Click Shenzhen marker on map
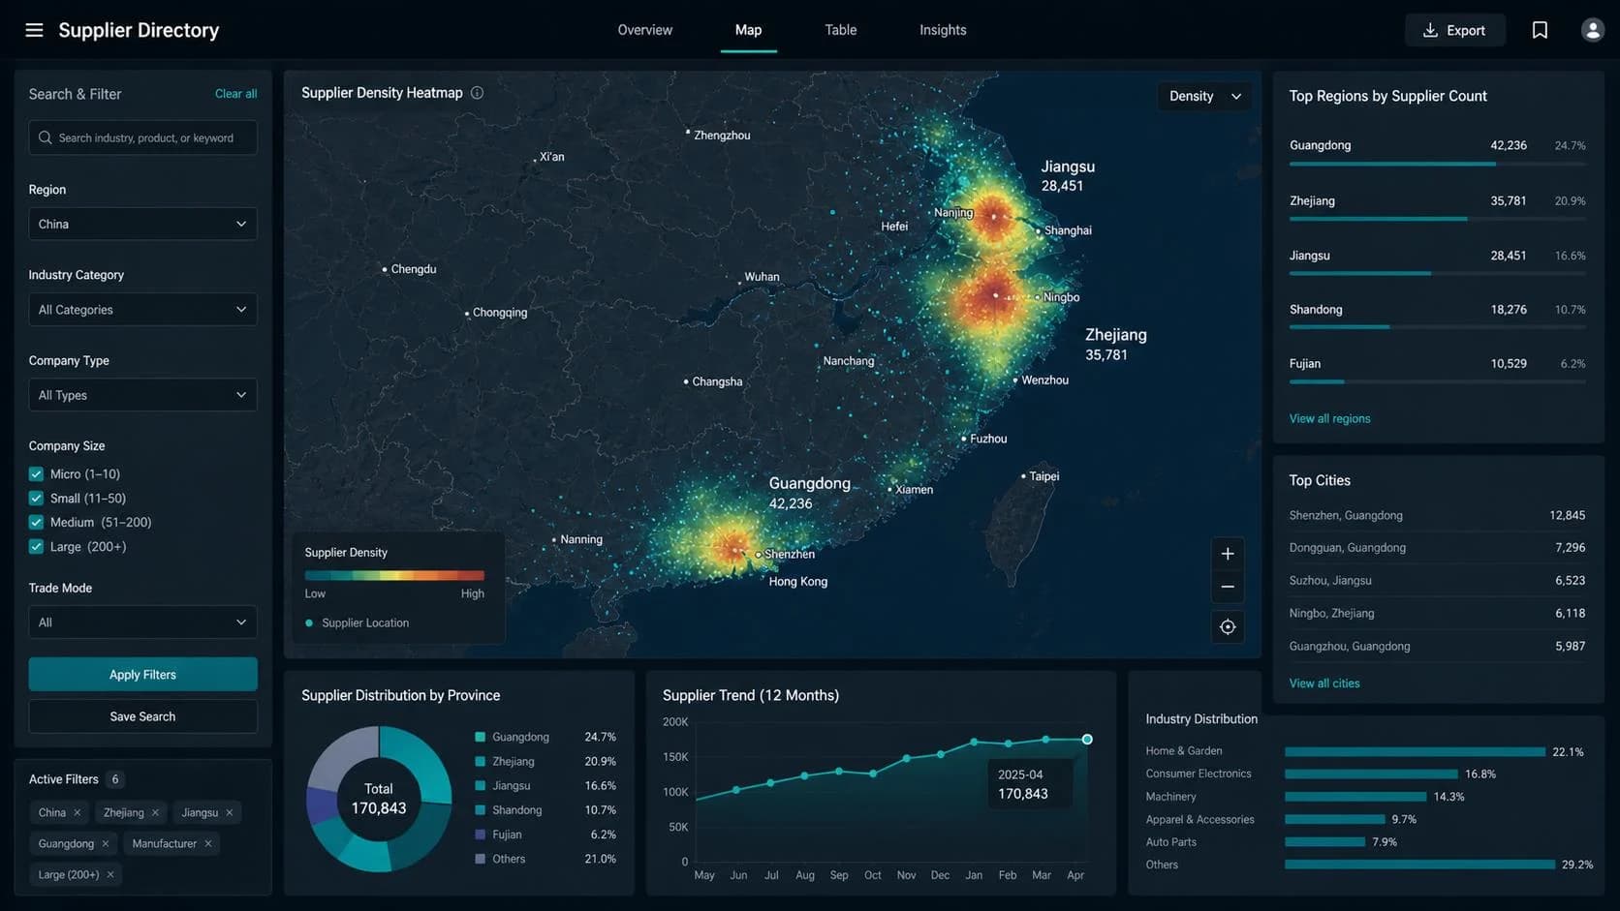1620x911 pixels. pyautogui.click(x=759, y=555)
